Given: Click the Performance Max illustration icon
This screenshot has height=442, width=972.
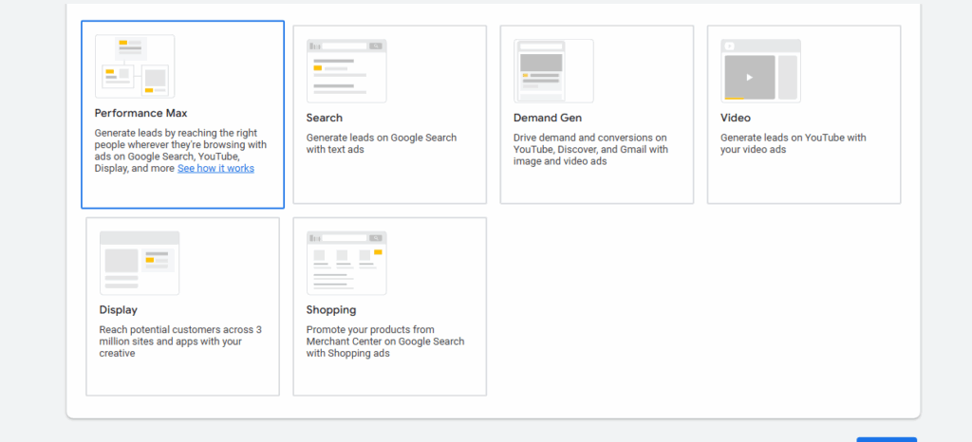Looking at the screenshot, I should point(135,66).
